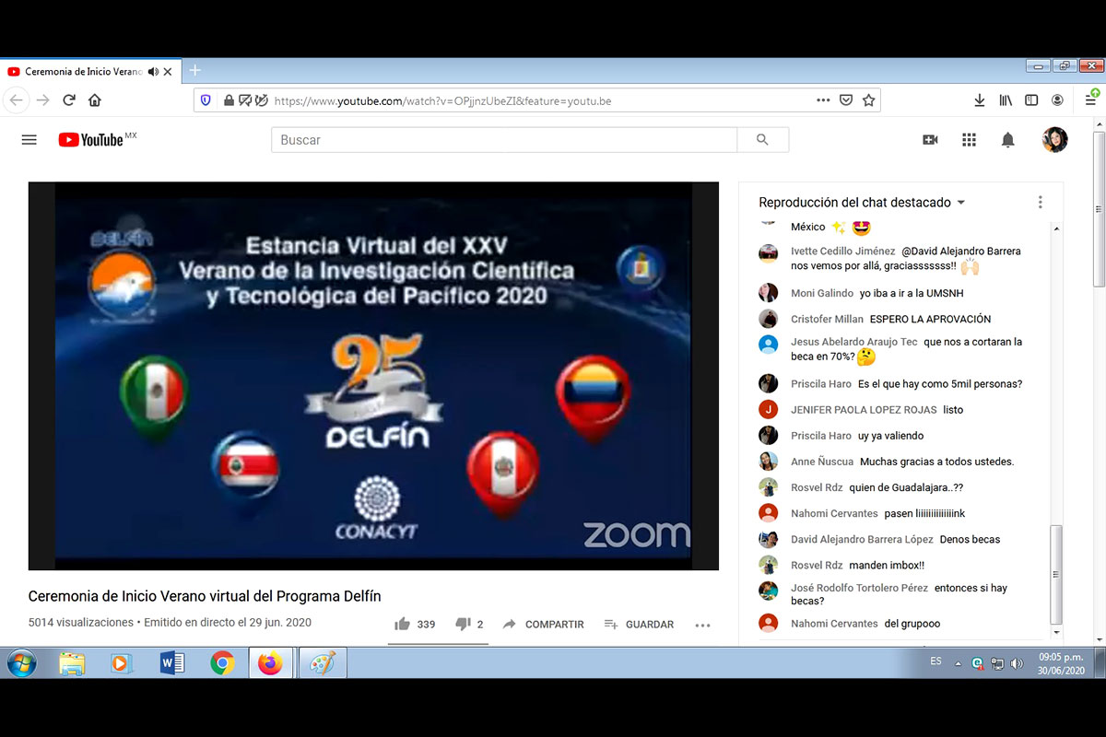Click chat author Anne Ñuscua
This screenshot has width=1106, height=737.
tap(822, 462)
